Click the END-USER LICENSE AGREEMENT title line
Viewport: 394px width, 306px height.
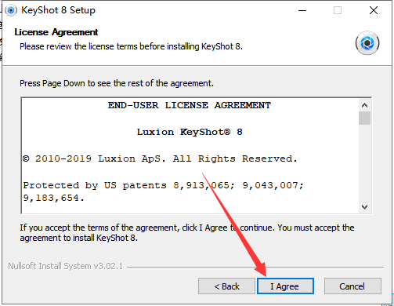pyautogui.click(x=190, y=105)
